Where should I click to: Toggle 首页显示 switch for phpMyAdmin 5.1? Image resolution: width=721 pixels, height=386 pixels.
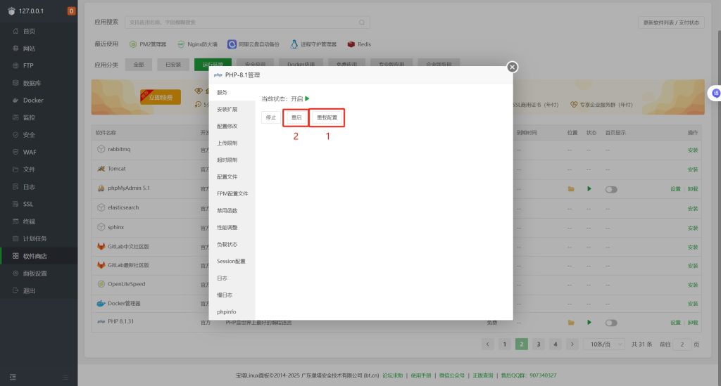[611, 189]
